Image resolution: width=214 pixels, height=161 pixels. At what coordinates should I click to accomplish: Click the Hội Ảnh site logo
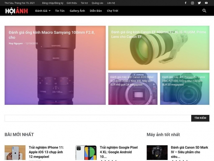pos(16,11)
